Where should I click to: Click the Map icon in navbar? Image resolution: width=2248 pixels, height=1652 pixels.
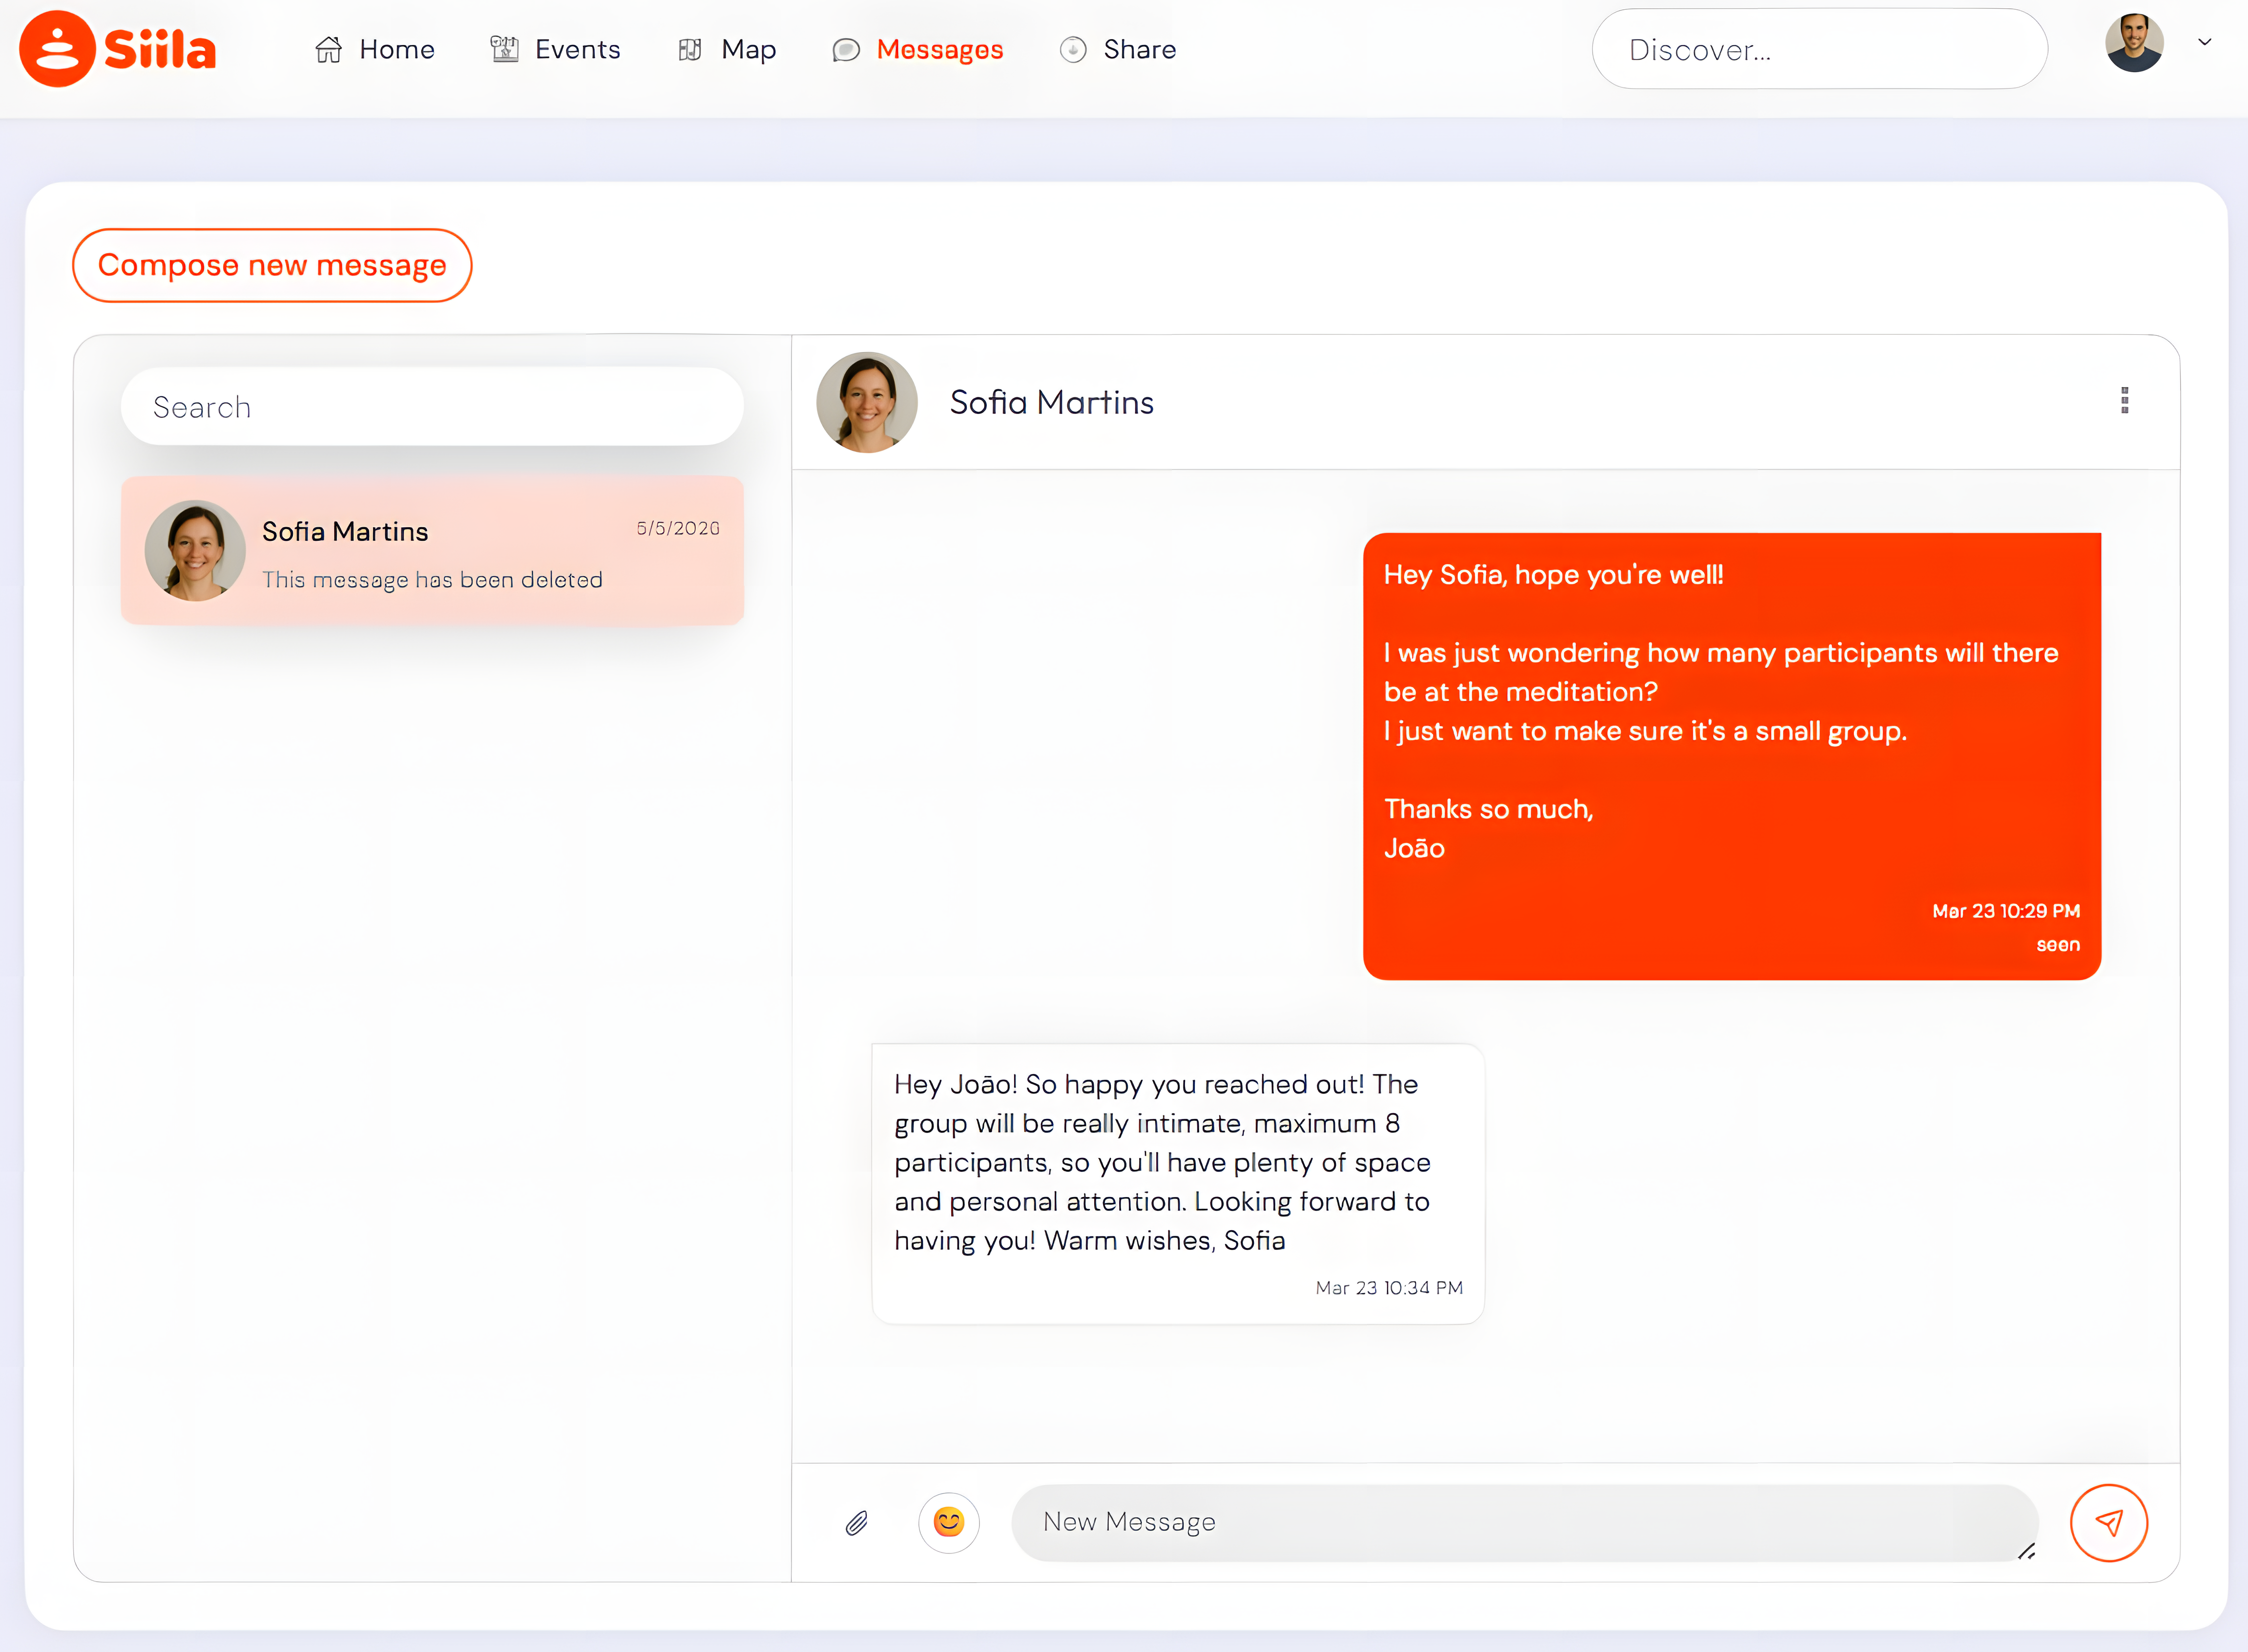(x=689, y=50)
